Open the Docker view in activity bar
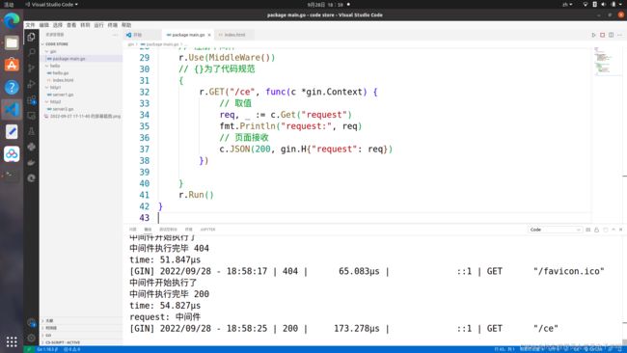 click(31, 162)
